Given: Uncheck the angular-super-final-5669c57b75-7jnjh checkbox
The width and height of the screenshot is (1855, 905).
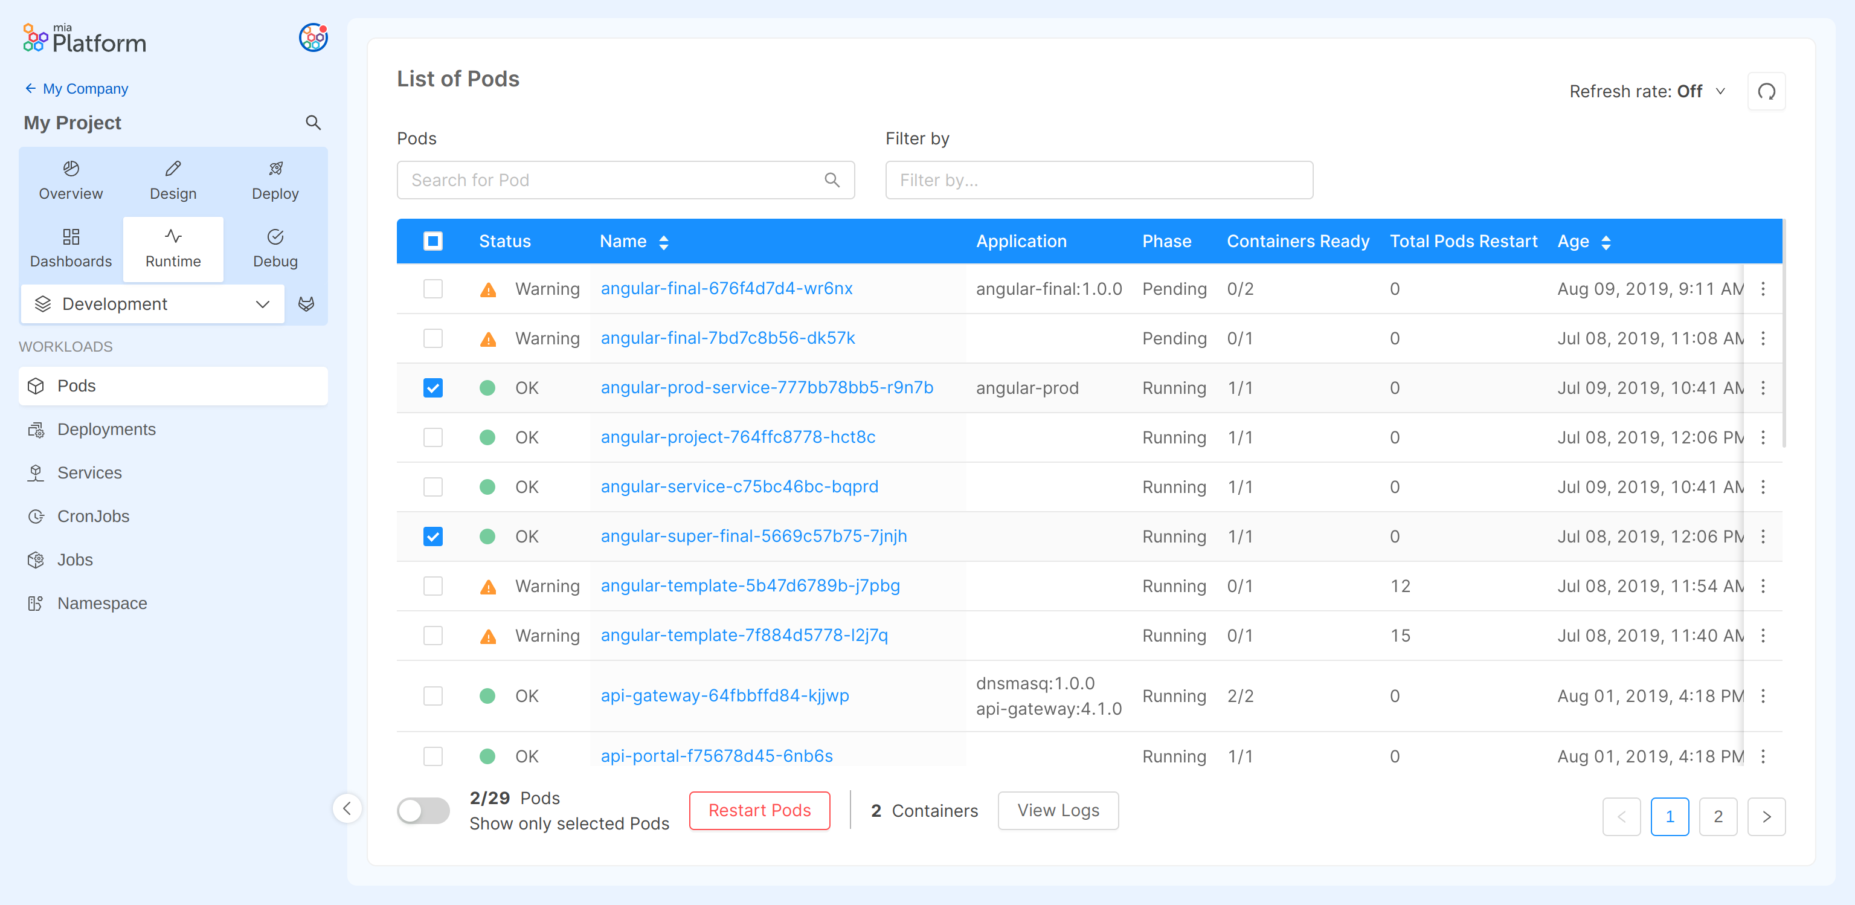Looking at the screenshot, I should [432, 536].
